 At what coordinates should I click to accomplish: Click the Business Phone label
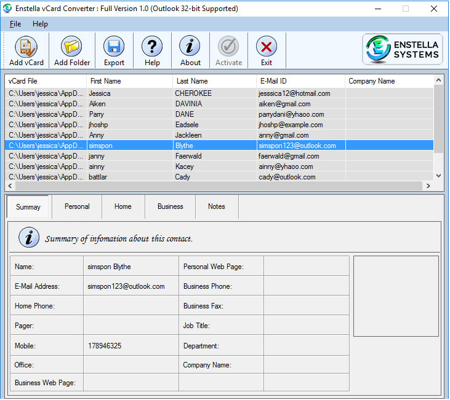[207, 286]
